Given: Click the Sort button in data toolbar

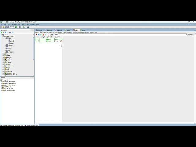Looking at the screenshot, I should (x=52, y=35).
